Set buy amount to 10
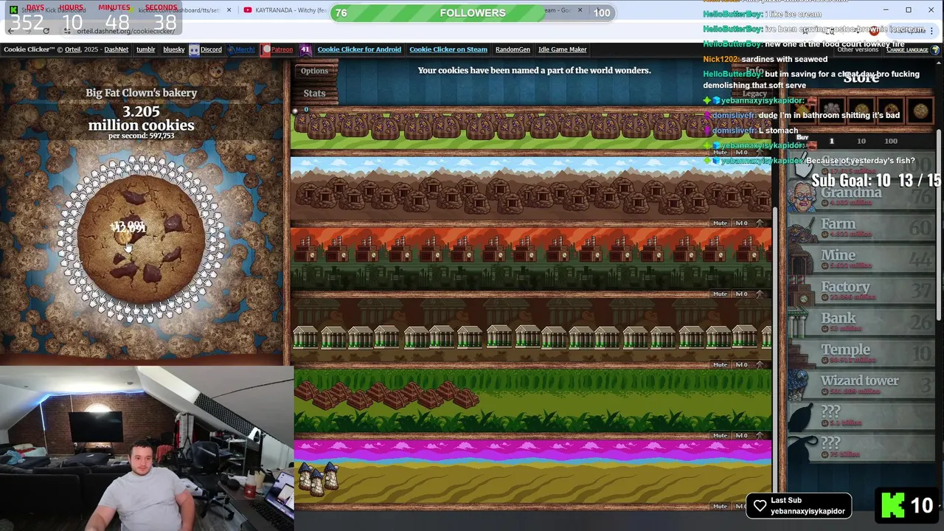The height and width of the screenshot is (531, 944). tap(861, 141)
